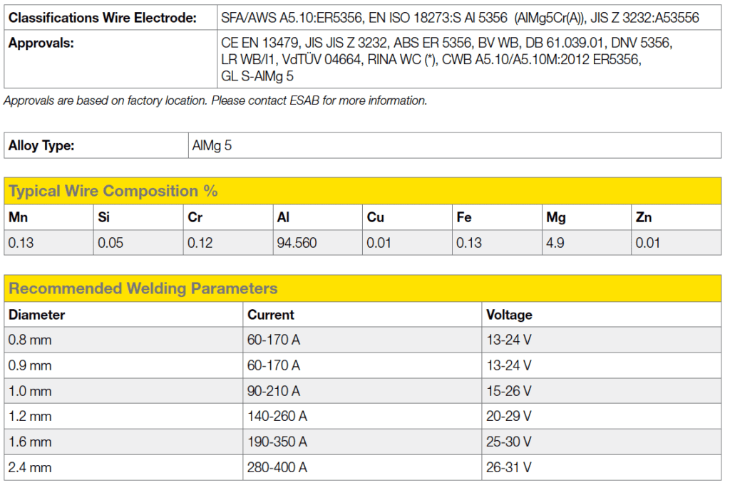Viewport: 730px width, 485px height.
Task: Click the italic factory location approvals note
Action: 215,100
